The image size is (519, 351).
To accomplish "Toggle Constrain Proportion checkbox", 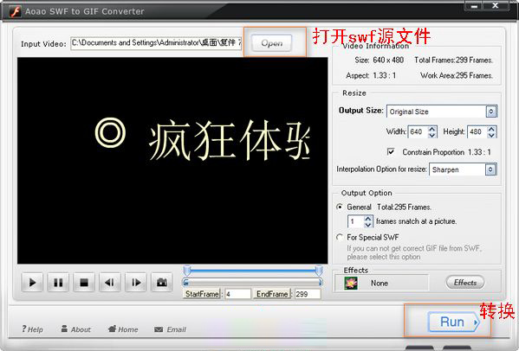I will click(x=391, y=151).
